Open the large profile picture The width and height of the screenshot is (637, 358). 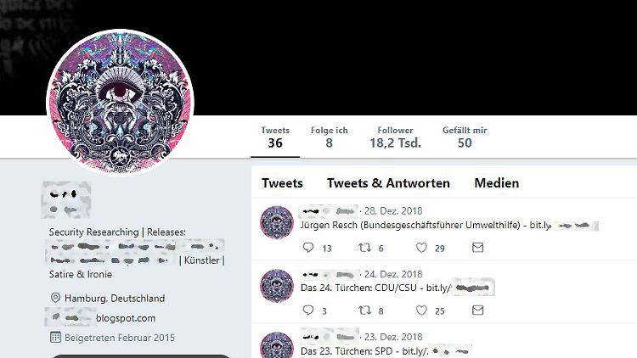coord(121,103)
